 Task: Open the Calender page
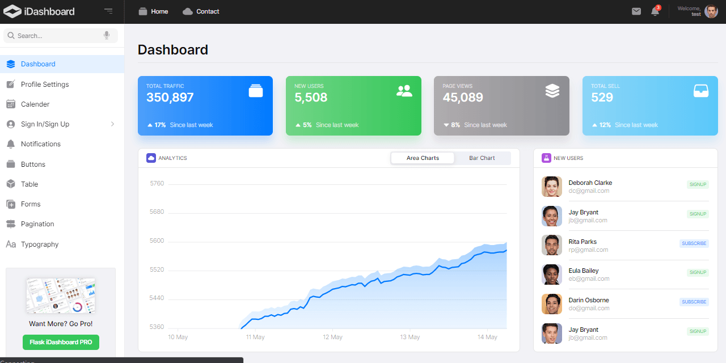pos(62,104)
